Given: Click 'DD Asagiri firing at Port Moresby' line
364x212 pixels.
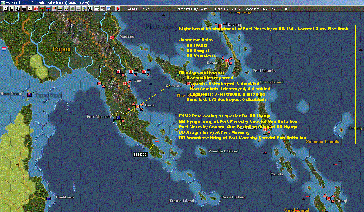Looking at the screenshot, I should tap(214, 132).
